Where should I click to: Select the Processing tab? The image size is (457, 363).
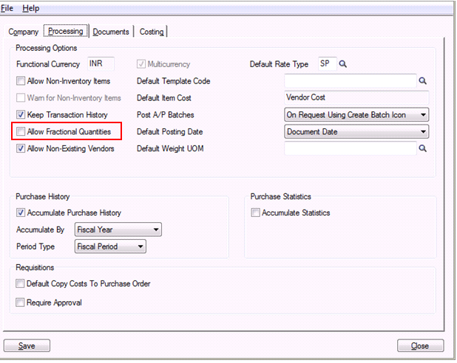66,31
